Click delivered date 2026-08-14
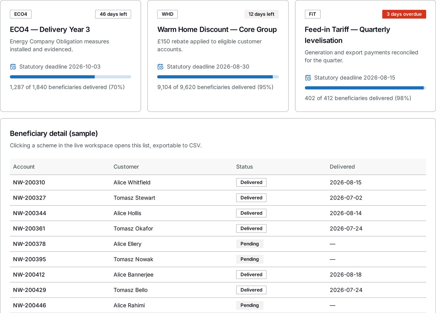Image resolution: width=436 pixels, height=313 pixels. coord(346,213)
